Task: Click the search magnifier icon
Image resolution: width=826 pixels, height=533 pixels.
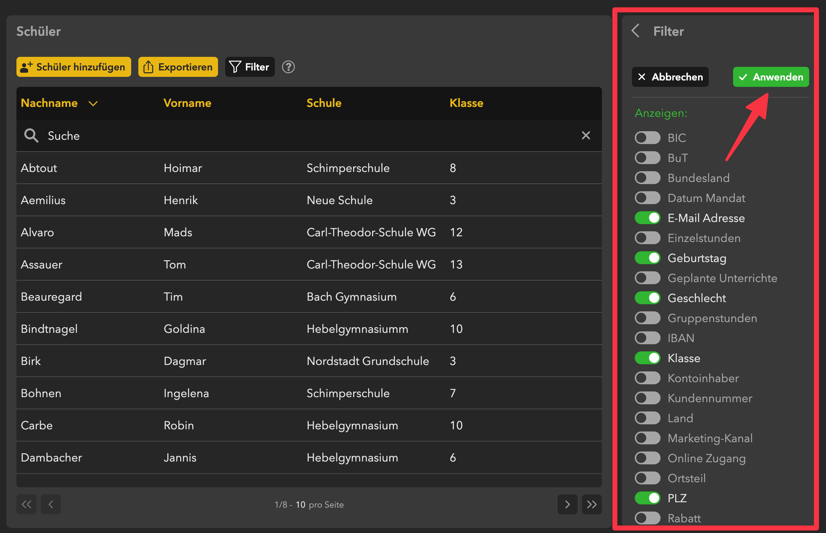Action: (x=31, y=136)
